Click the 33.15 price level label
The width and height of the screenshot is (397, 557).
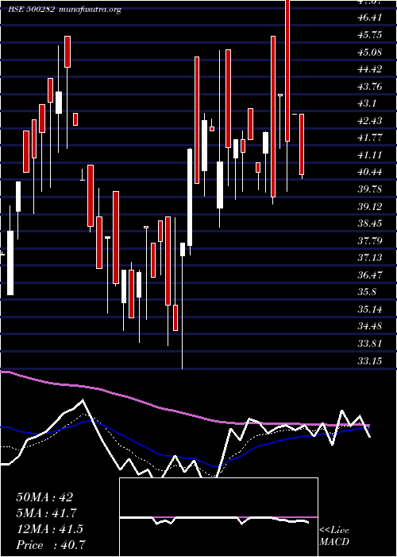pyautogui.click(x=370, y=360)
